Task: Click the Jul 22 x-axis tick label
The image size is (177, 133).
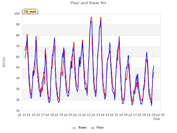Action: 87,115
